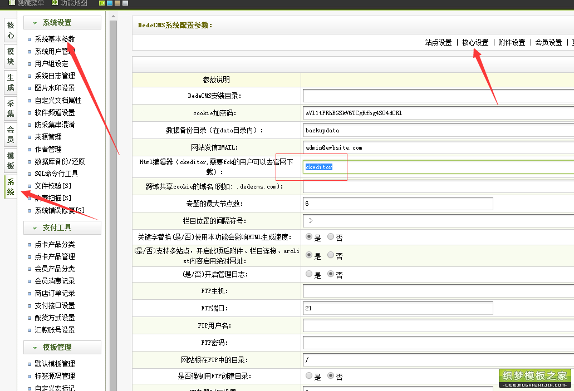Click the 隐藏菜单 hide menu icon
The height and width of the screenshot is (391, 574).
click(12, 3)
